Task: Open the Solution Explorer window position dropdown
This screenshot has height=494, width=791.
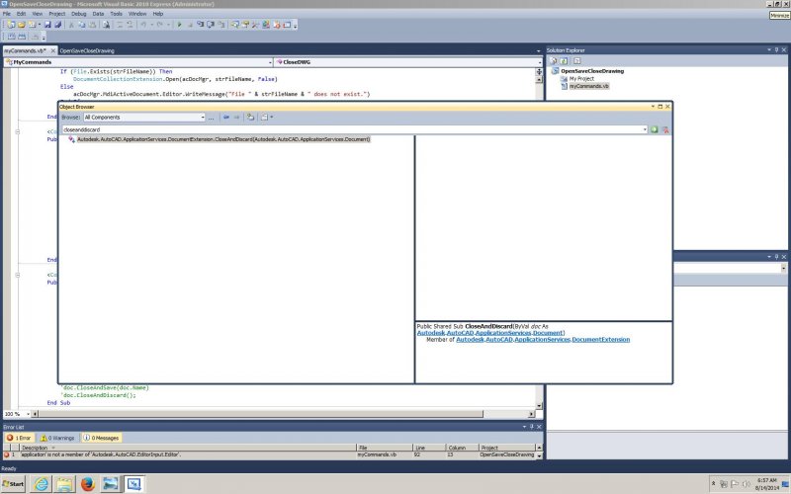Action: [769, 50]
